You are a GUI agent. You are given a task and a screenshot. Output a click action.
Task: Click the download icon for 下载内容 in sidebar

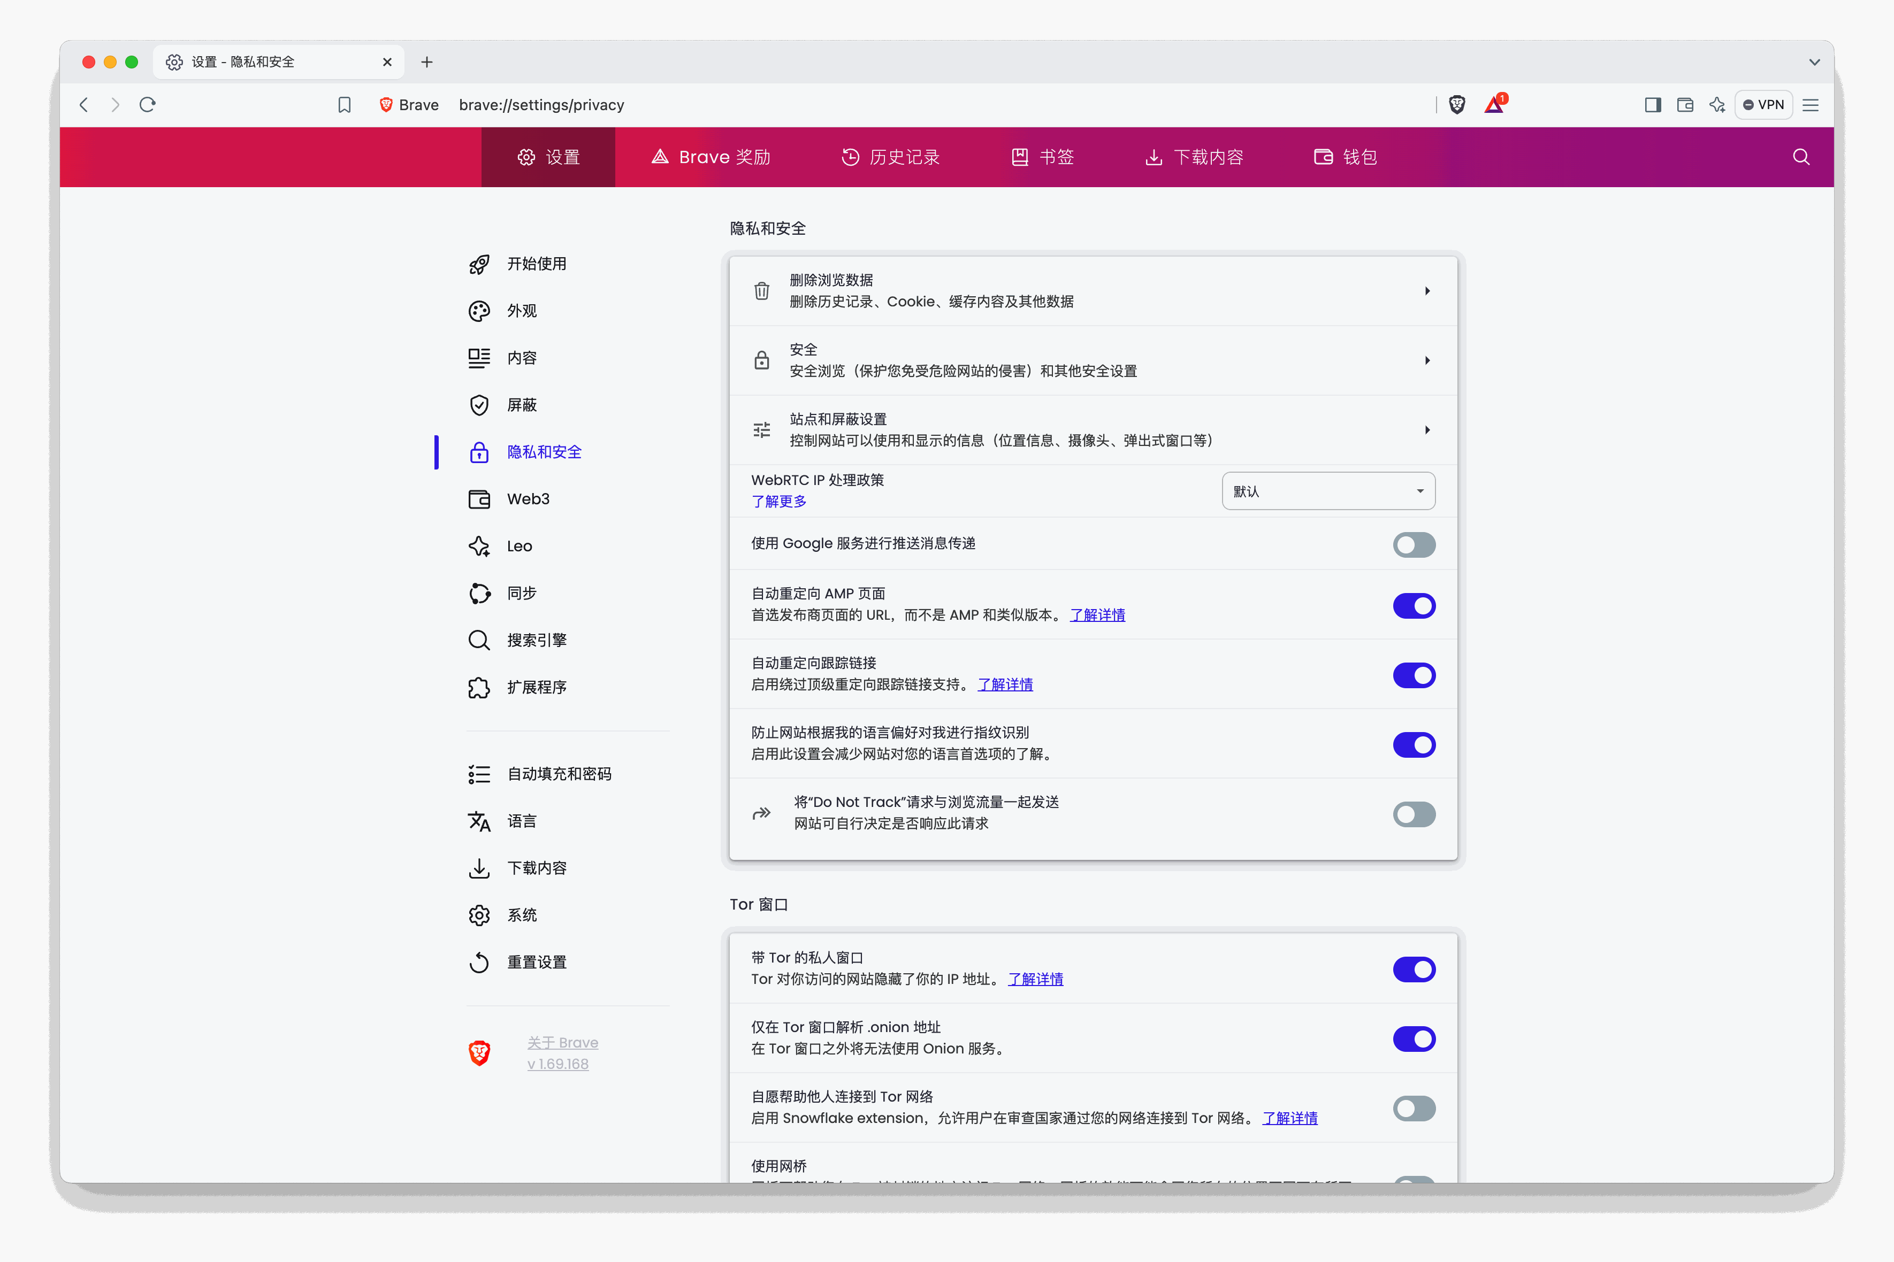(479, 868)
